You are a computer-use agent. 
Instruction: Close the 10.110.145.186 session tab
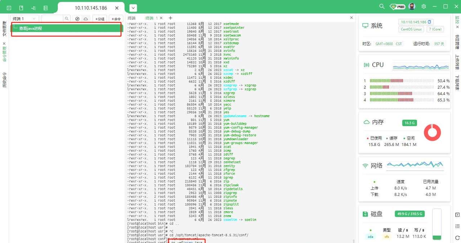(117, 8)
